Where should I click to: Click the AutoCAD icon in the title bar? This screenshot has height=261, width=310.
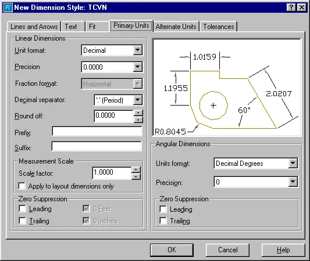[8, 8]
